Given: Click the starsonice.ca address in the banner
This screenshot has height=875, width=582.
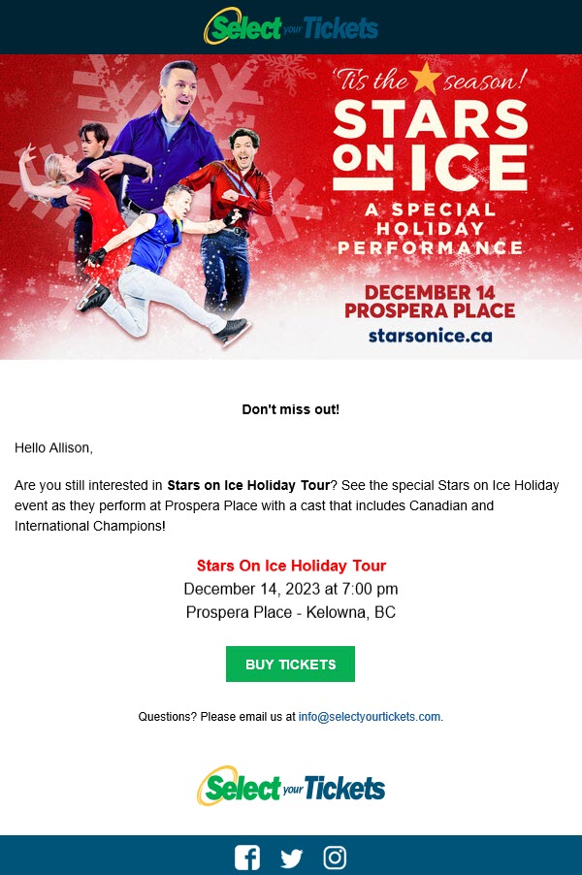Looking at the screenshot, I should point(431,336).
